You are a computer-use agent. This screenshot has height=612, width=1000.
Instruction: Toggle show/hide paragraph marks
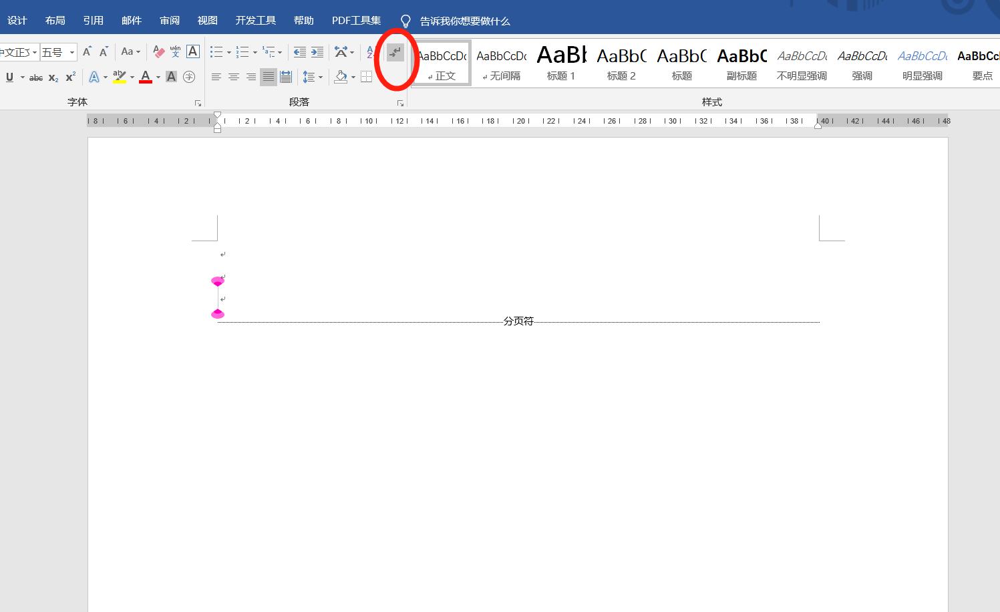tap(395, 52)
